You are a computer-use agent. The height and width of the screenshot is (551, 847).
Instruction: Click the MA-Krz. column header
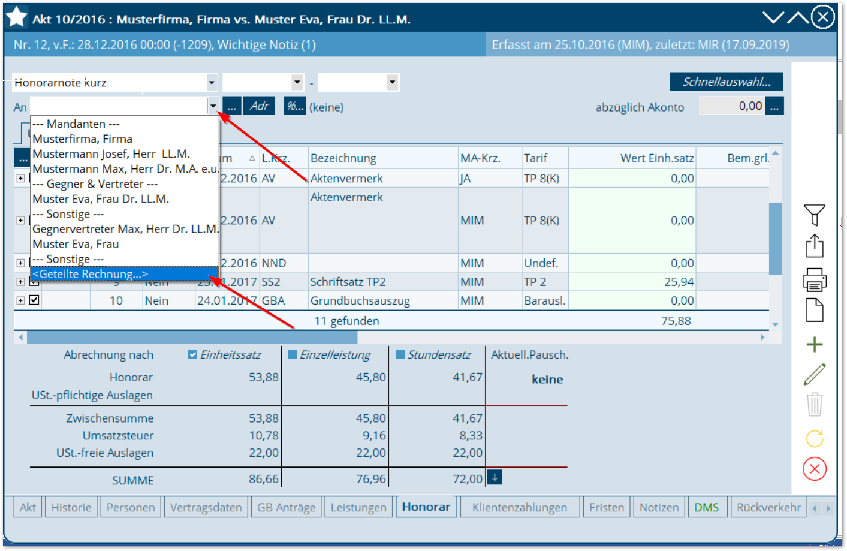pyautogui.click(x=490, y=158)
